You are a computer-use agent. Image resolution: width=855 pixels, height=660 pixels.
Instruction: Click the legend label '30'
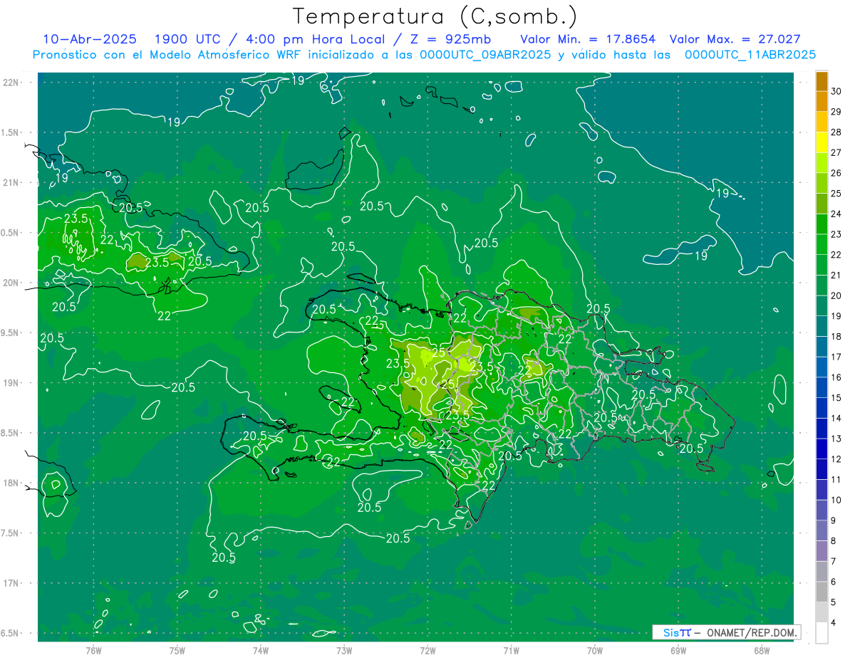(836, 91)
